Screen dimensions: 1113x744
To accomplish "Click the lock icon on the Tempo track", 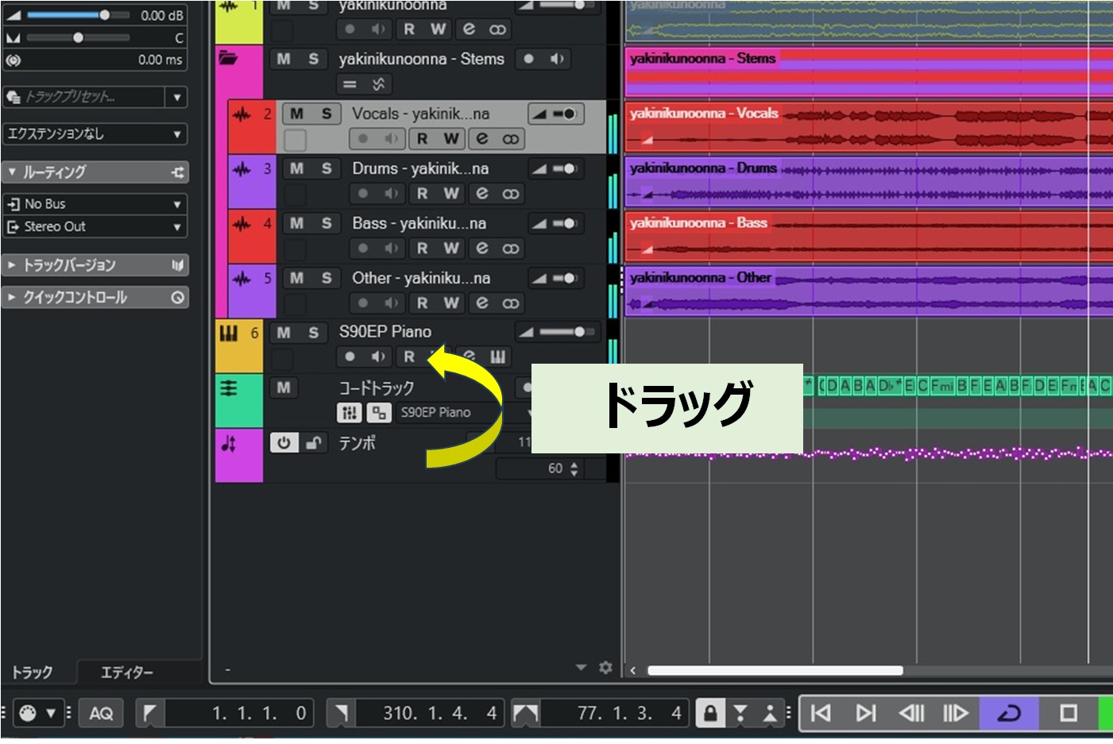I will click(315, 443).
